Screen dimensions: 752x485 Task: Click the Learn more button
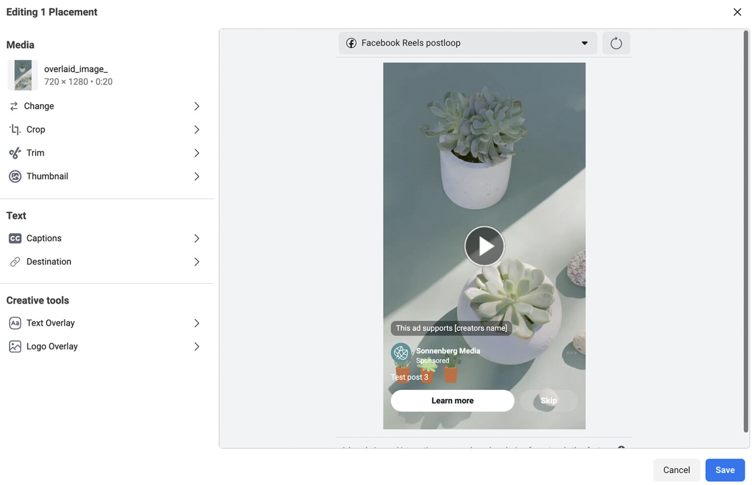point(452,400)
